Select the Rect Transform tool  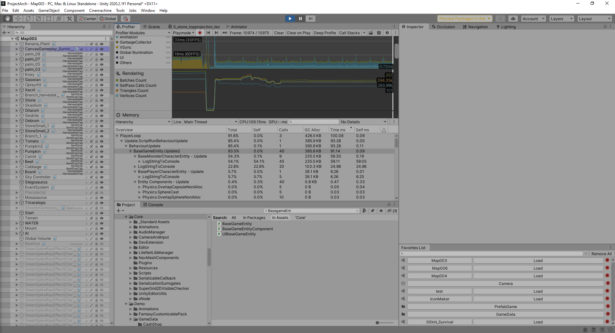tap(48, 18)
